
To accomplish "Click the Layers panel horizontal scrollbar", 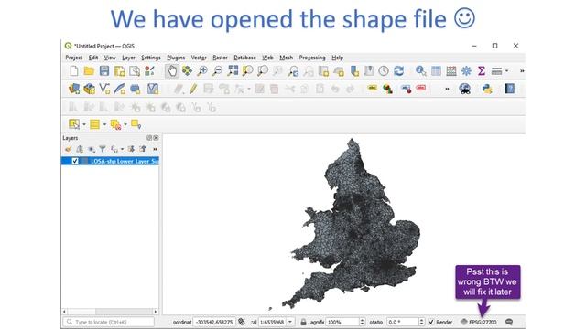I will pos(110,311).
